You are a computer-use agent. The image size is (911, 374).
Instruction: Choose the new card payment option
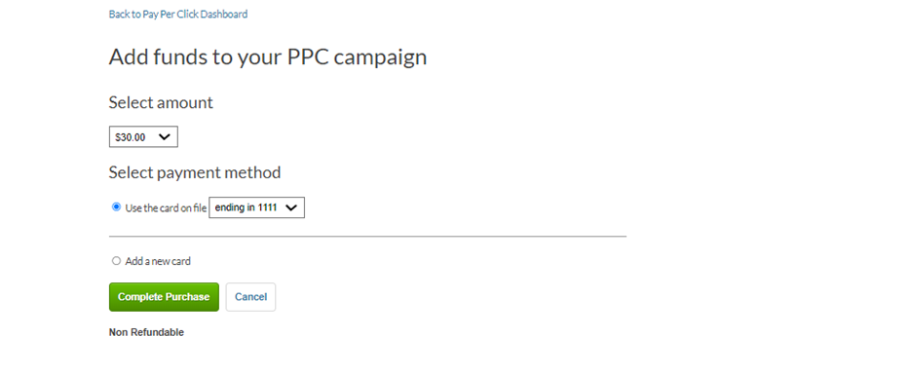[x=116, y=261]
